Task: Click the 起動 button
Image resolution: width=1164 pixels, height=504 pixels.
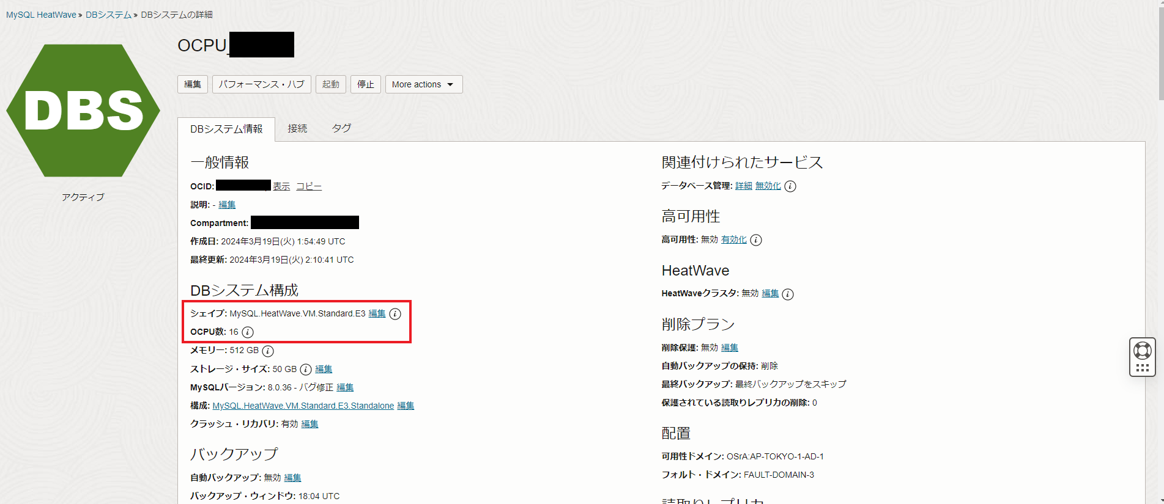Action: pos(331,84)
